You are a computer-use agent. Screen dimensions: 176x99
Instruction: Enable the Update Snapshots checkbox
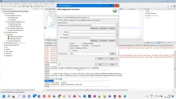point(81,43)
